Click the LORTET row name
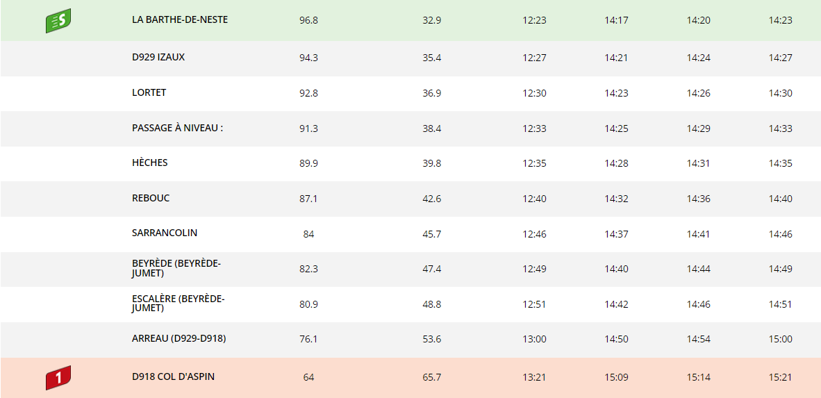This screenshot has height=398, width=821. (x=149, y=92)
